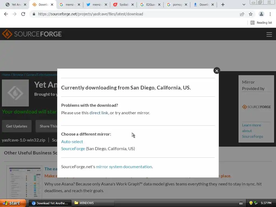Click the 'direct link' hyperlink
Viewport: 276px width, 207px height.
coord(99,113)
